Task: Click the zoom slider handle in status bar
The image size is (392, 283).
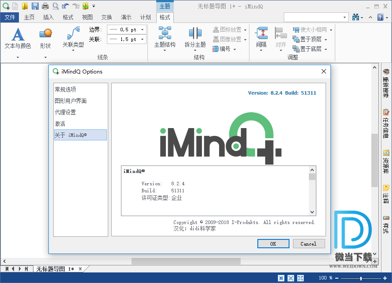Action: (361, 278)
